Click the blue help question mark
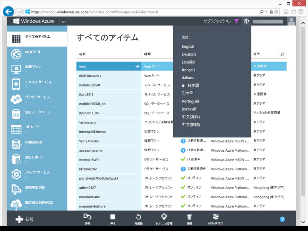Image resolution: width=308 pixels, height=231 pixels. 282,219
